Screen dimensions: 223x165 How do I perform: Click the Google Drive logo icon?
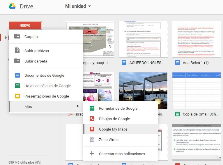(12, 6)
